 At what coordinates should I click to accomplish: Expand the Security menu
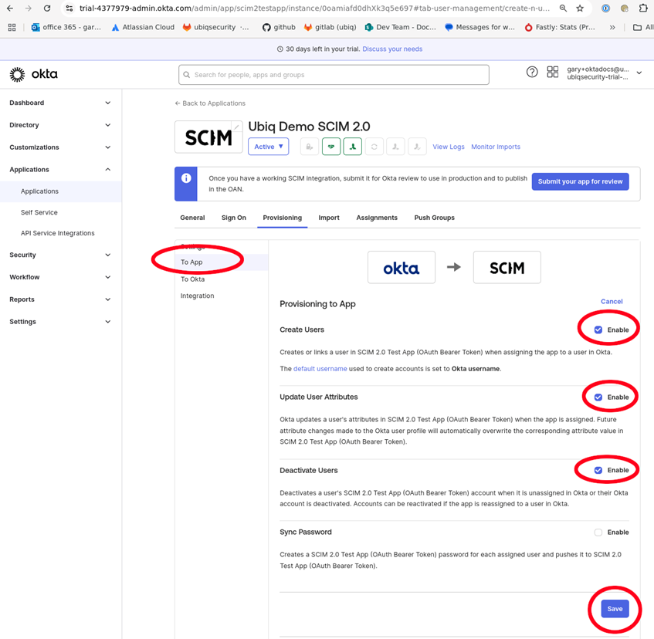[x=60, y=255]
